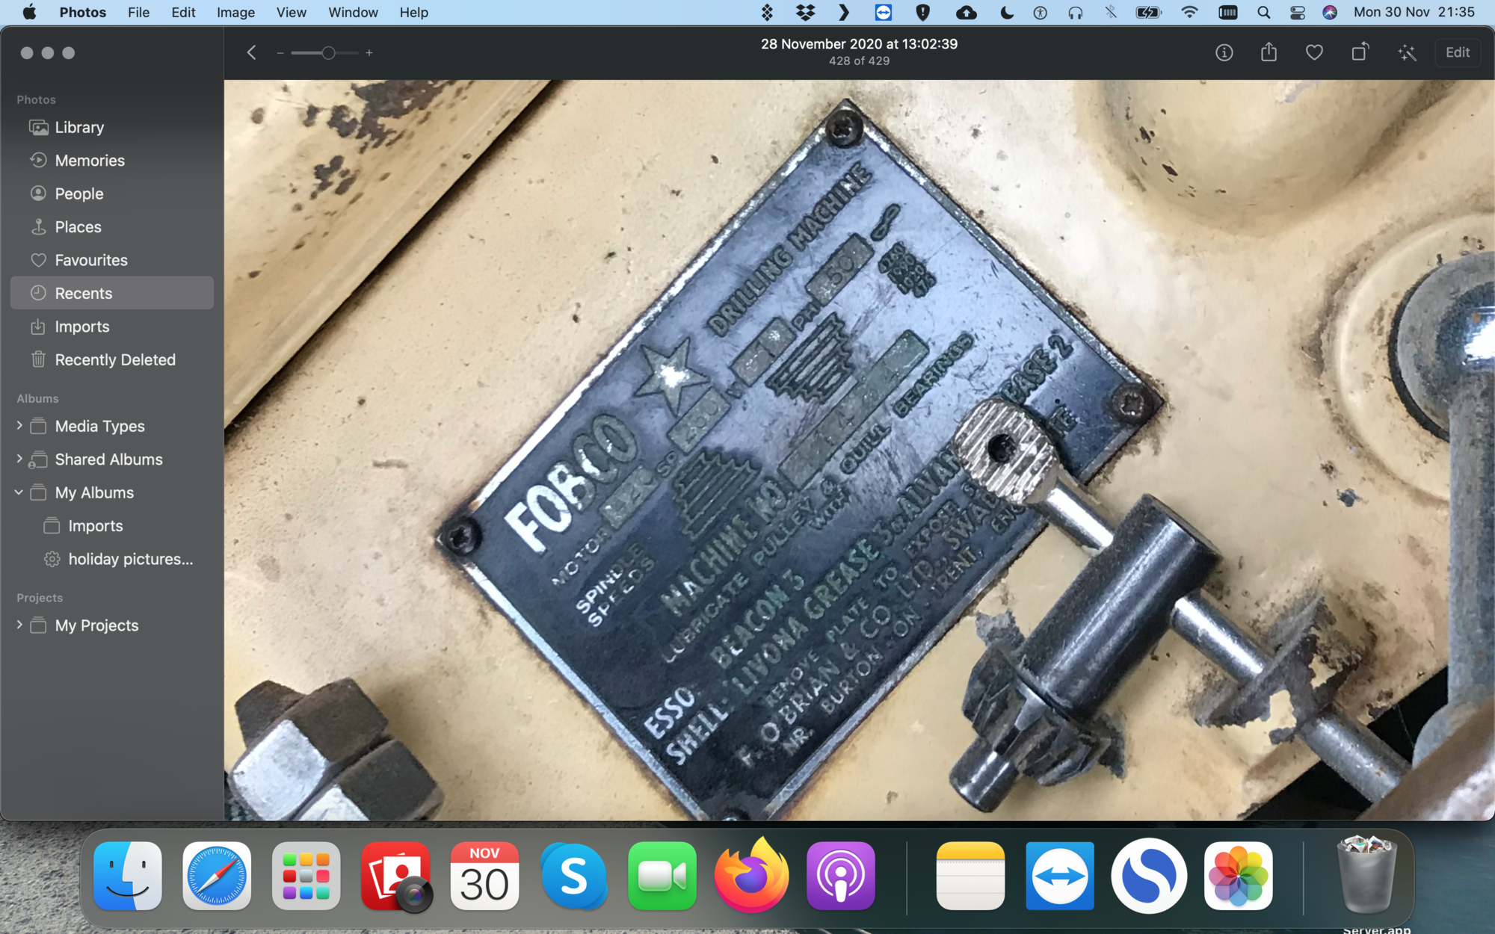This screenshot has width=1495, height=934.
Task: Launch Skype from Dock
Action: click(573, 876)
